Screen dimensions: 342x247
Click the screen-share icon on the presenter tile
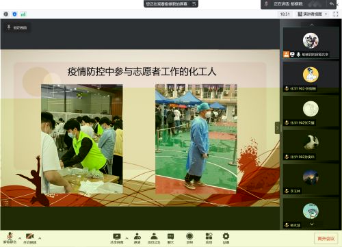[292, 54]
